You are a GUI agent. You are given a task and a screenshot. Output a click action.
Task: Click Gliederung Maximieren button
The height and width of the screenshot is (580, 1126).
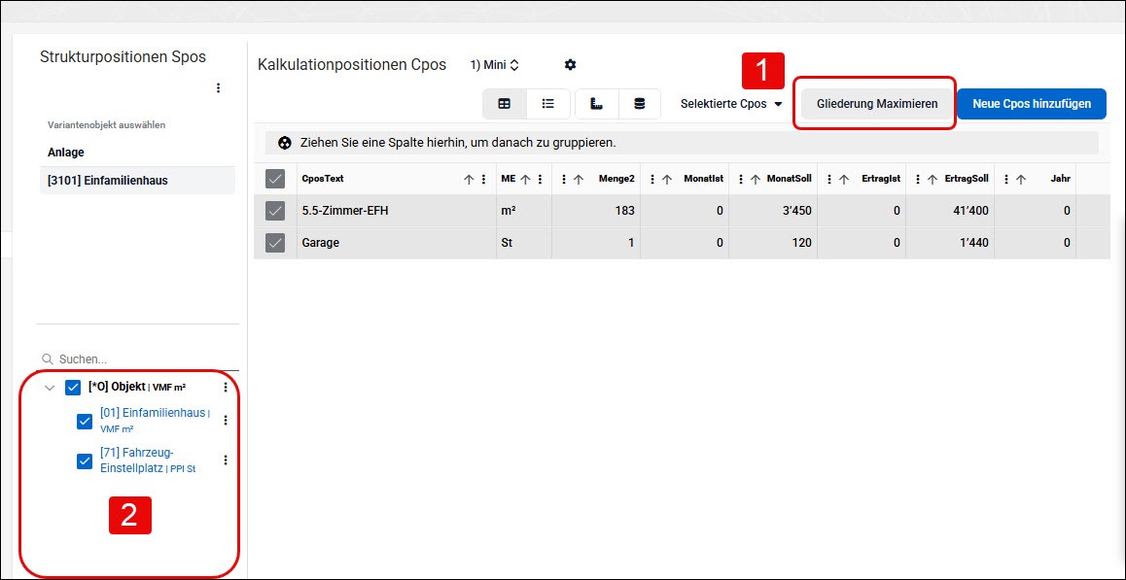[877, 104]
